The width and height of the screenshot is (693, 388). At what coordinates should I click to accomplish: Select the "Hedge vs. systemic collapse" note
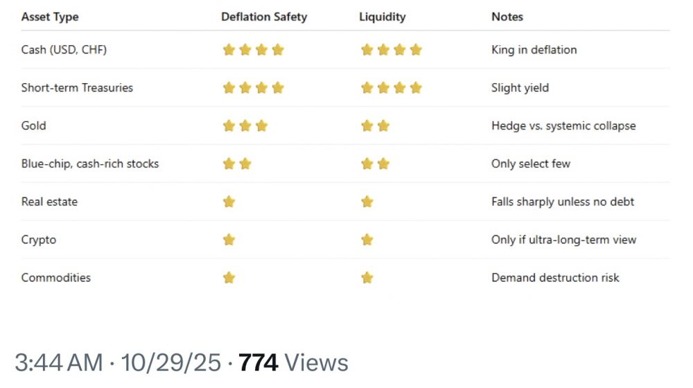pyautogui.click(x=563, y=126)
